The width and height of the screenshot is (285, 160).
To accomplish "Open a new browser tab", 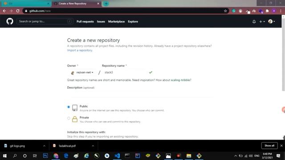I will (106, 4).
